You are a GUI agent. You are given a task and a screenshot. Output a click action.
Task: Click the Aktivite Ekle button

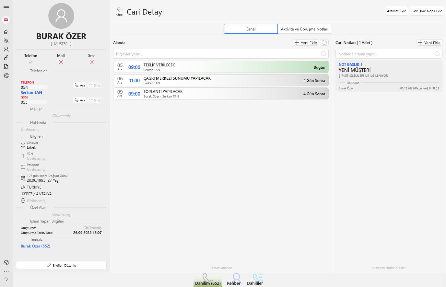tap(396, 11)
